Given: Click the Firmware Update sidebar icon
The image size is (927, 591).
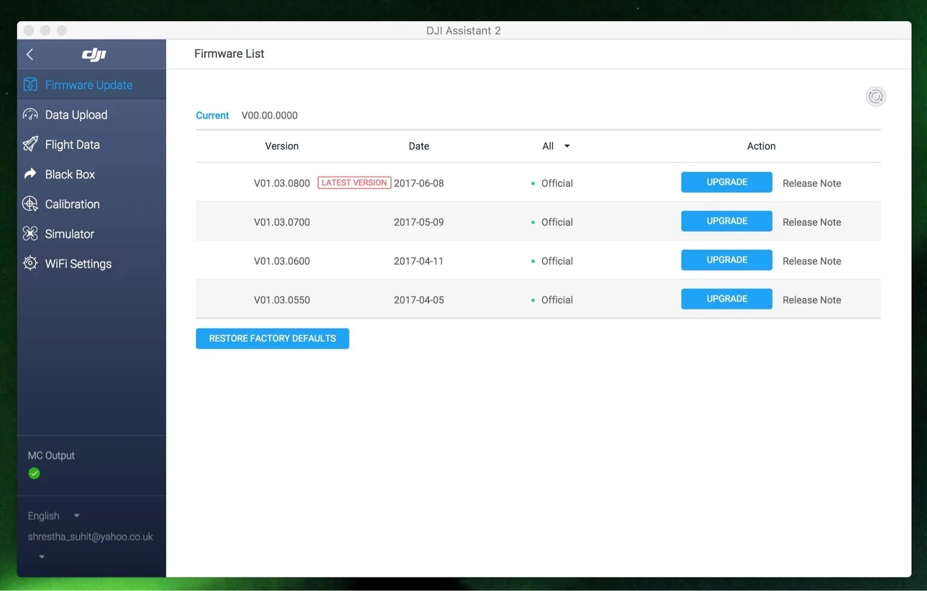Looking at the screenshot, I should (30, 84).
